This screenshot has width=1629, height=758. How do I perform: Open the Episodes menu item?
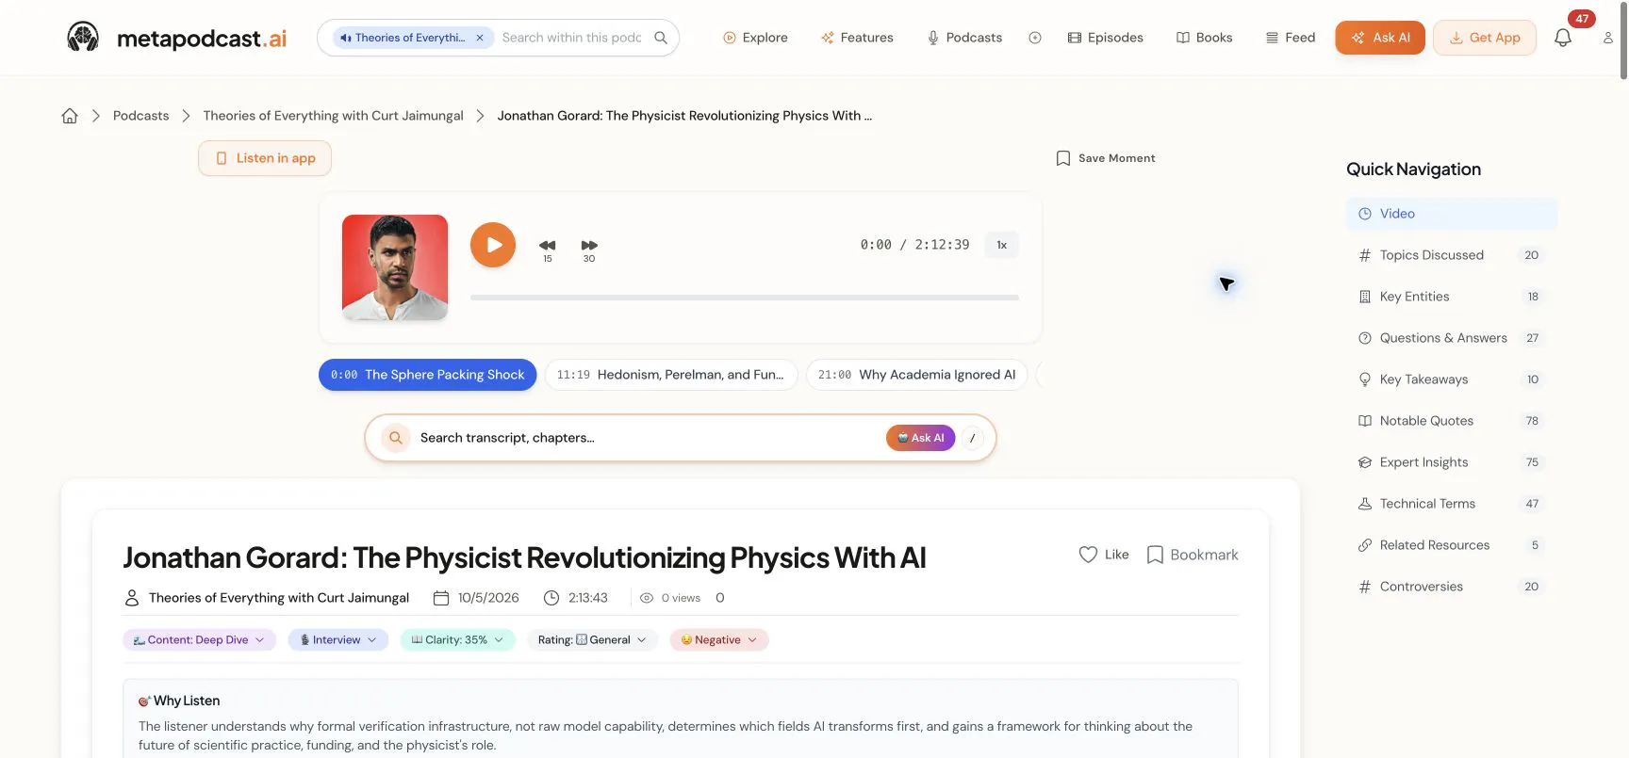coord(1105,38)
